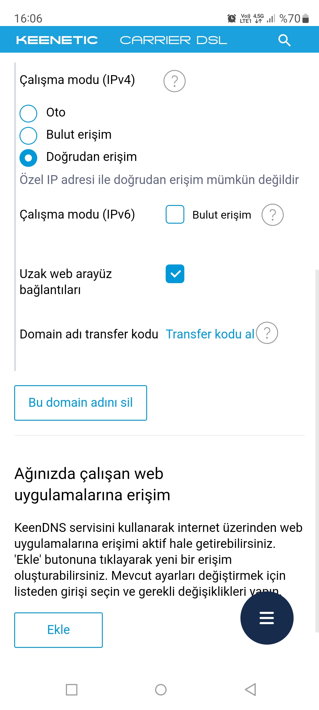Tap the Android home circle icon

161,690
